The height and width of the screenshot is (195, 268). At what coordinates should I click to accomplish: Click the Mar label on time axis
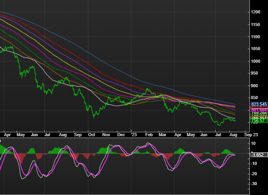[162, 135]
